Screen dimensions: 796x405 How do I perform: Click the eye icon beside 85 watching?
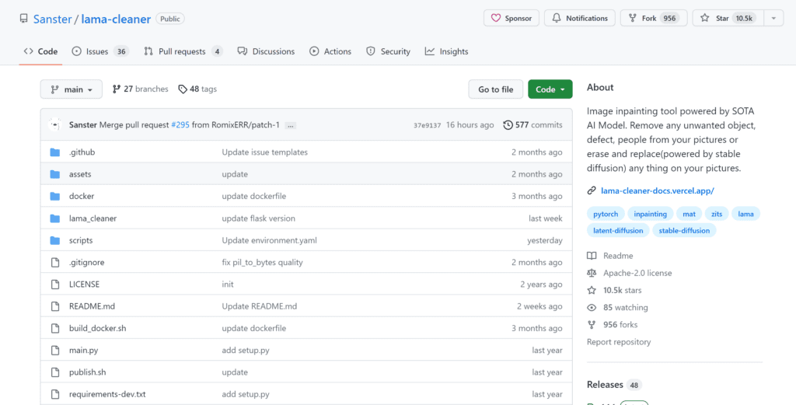592,308
